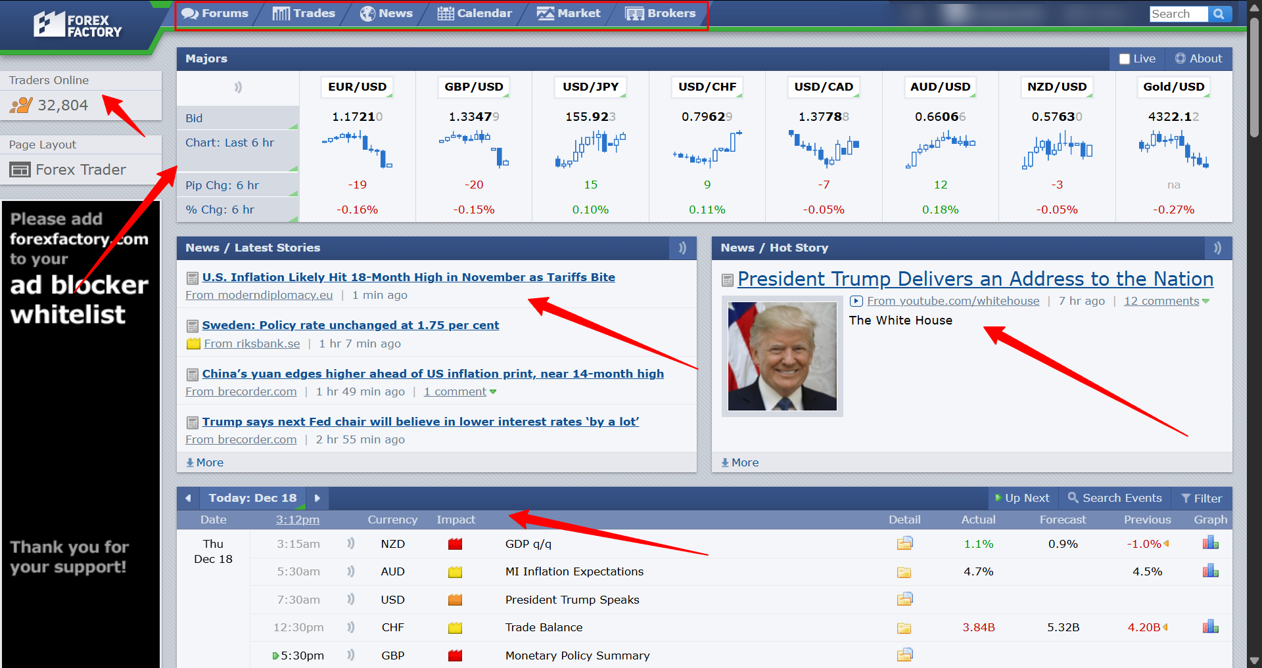Click the EUR/USD 6-hour mini chart
The image size is (1262, 668).
pos(357,150)
